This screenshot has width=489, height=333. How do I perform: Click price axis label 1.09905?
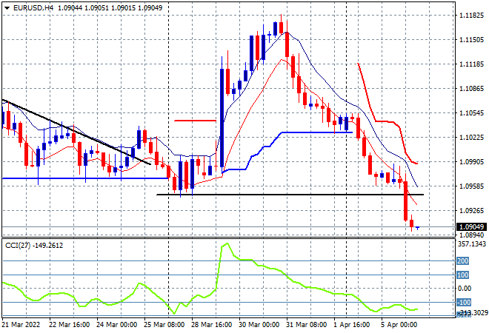coord(471,161)
